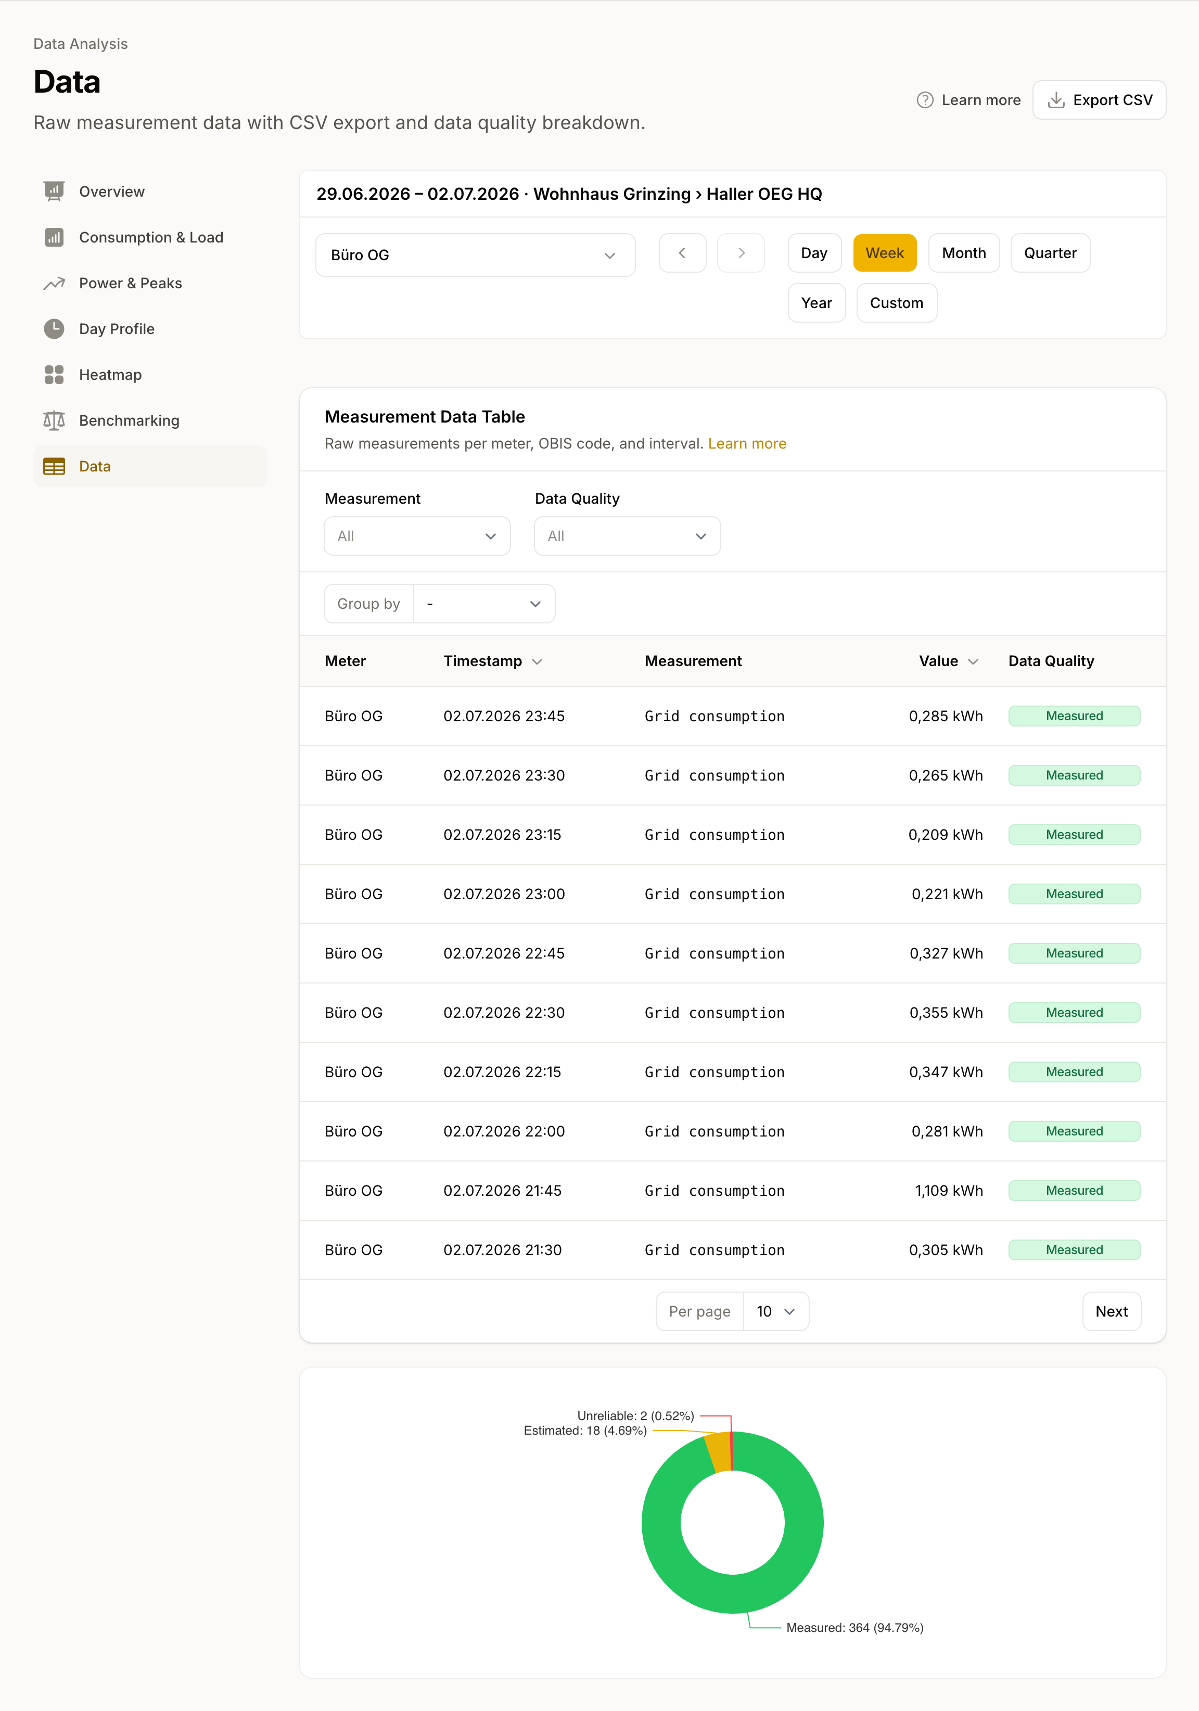Click the question mark help icon

[925, 100]
